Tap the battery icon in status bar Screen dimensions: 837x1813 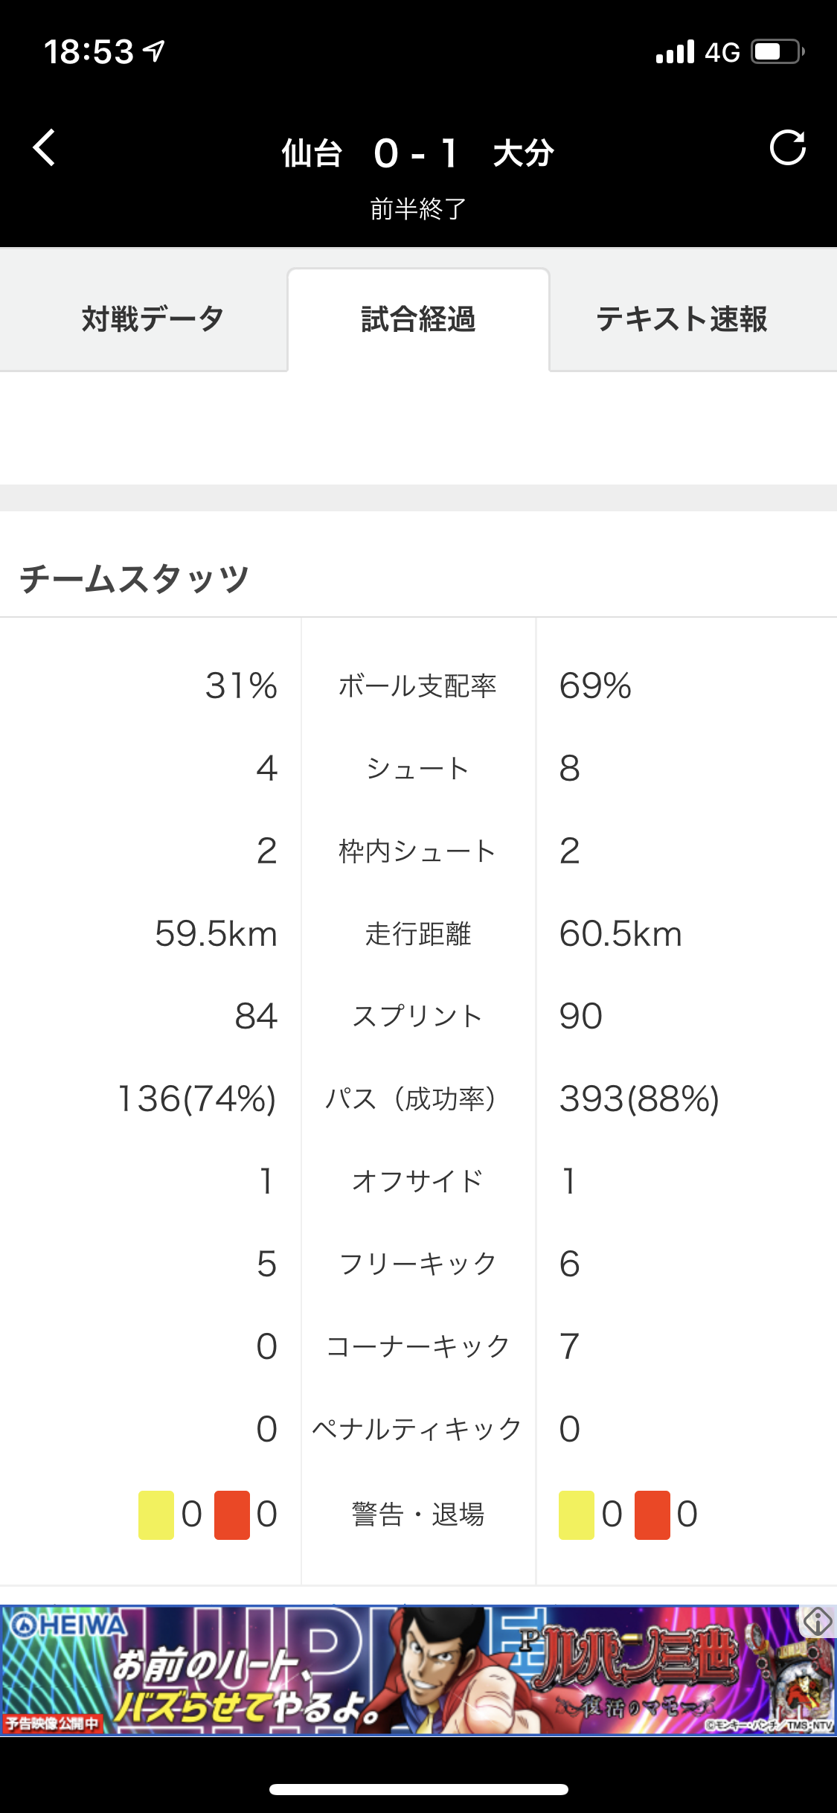point(777,52)
